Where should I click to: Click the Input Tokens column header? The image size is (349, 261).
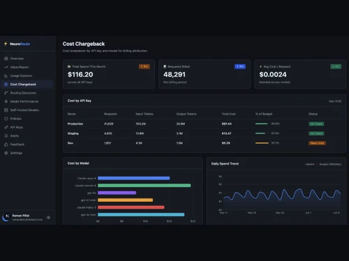click(144, 114)
